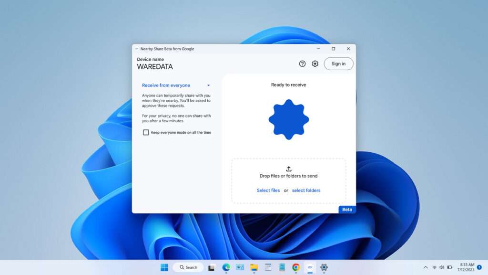Click the Ready to receive text
Screen dimensions: 488x275
coord(288,85)
